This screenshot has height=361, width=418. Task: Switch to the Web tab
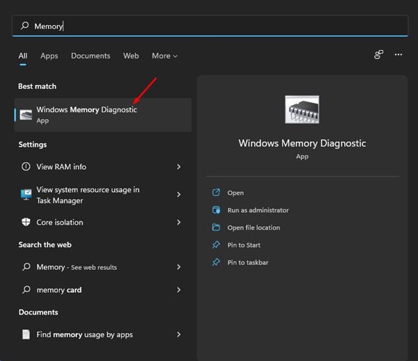point(131,56)
